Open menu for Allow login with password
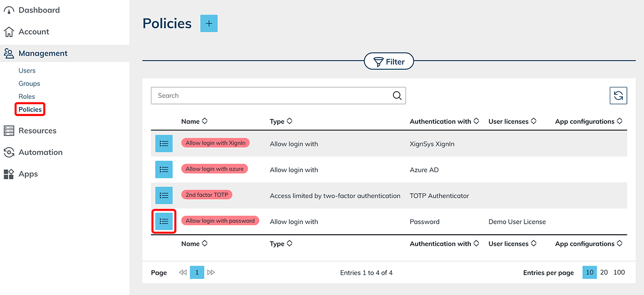 (164, 221)
